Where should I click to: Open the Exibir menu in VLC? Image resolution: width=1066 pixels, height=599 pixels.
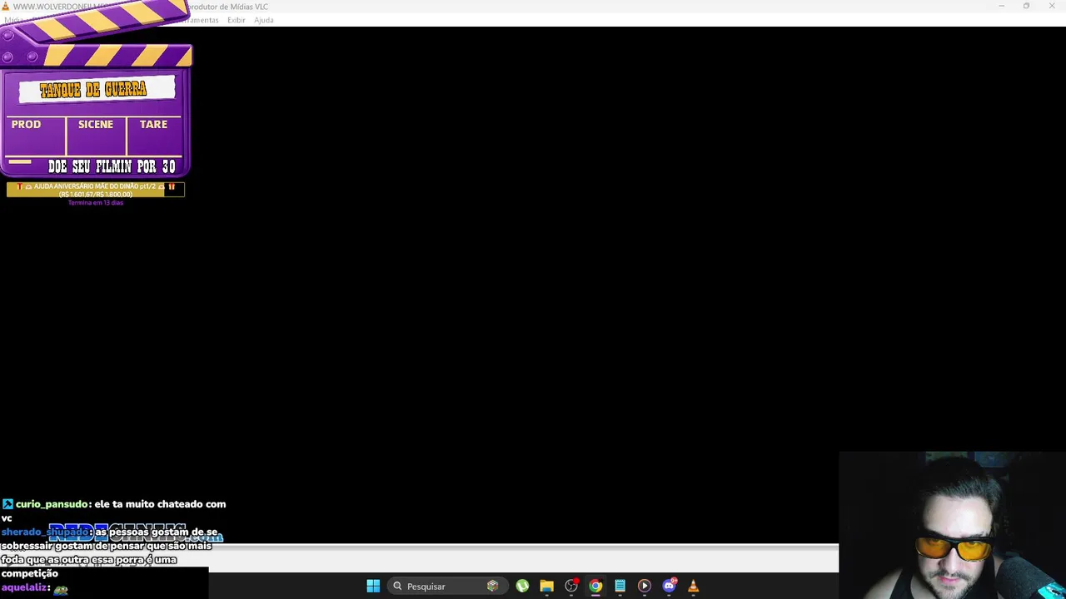(x=237, y=20)
